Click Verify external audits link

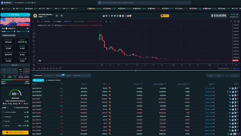click(x=21, y=107)
